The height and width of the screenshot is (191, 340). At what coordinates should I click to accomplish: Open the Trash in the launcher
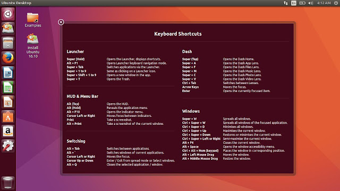(8, 183)
